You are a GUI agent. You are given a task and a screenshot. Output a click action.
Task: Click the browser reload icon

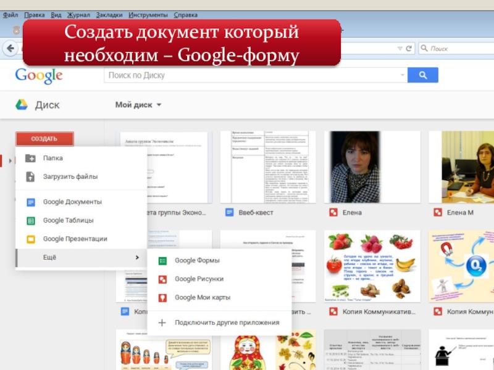[x=409, y=49]
